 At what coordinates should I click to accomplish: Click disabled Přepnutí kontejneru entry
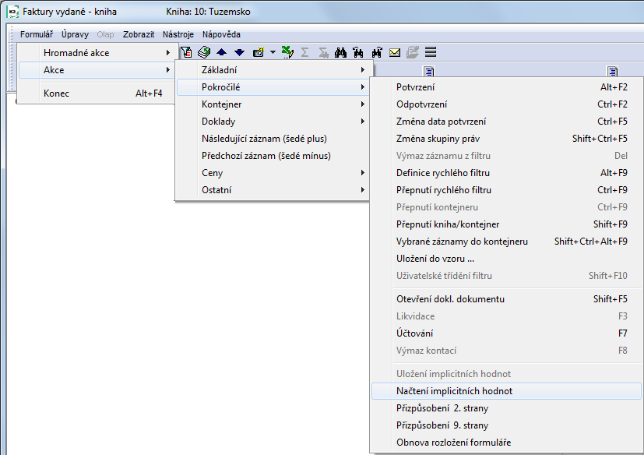pos(506,207)
